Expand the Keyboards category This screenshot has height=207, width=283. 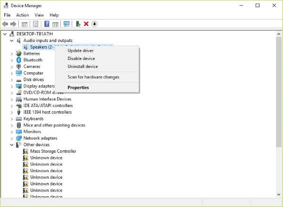(12, 119)
